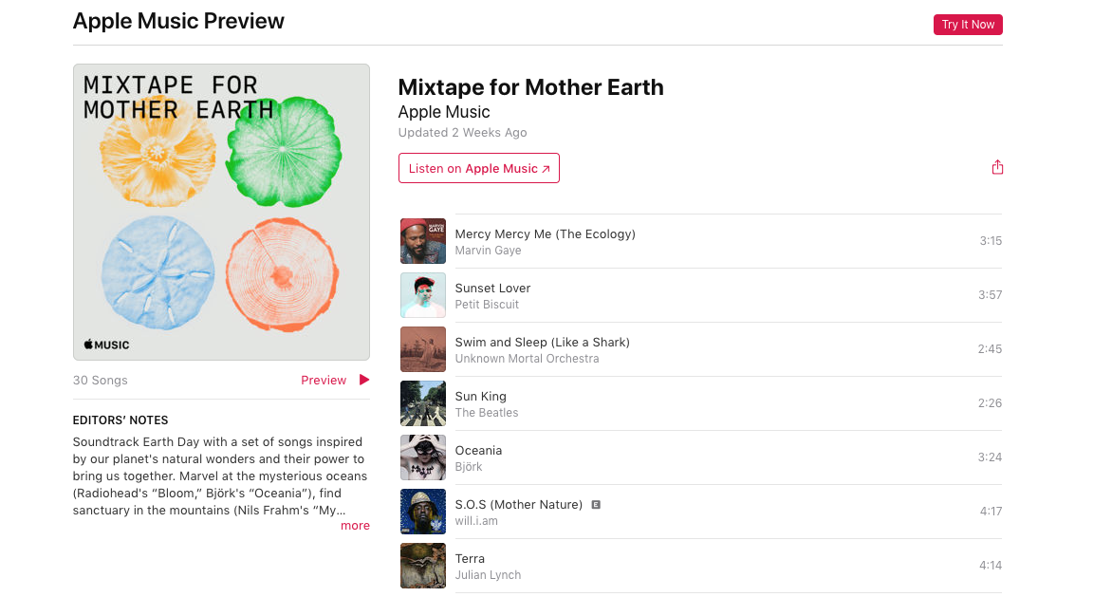Open Listen on Apple Music link
The width and height of the screenshot is (1112, 597).
(479, 168)
